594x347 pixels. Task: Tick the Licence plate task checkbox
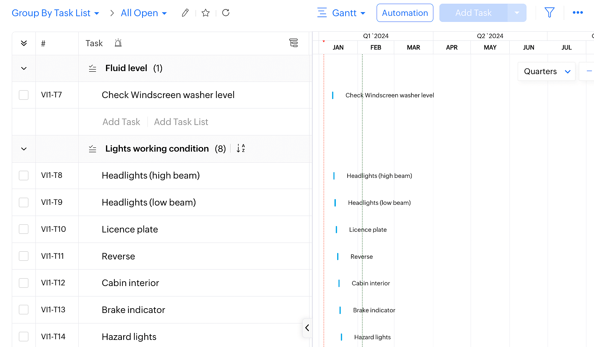[x=24, y=229]
